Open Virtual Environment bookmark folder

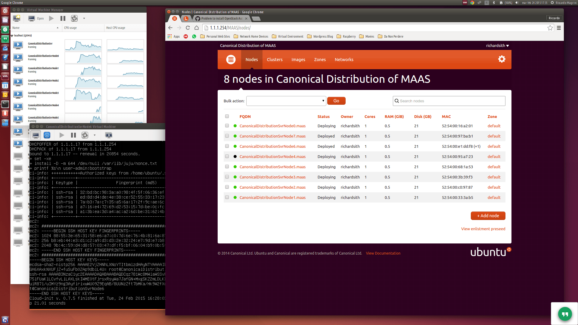click(287, 36)
